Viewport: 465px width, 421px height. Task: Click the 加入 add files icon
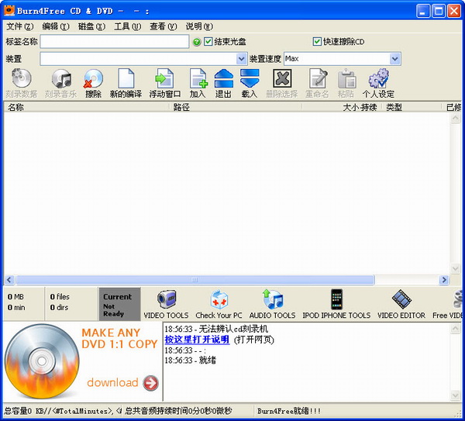pos(198,78)
